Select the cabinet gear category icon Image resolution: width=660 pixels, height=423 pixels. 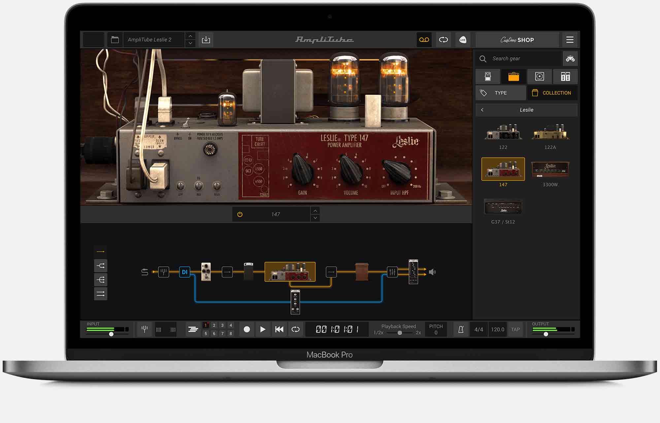click(539, 76)
